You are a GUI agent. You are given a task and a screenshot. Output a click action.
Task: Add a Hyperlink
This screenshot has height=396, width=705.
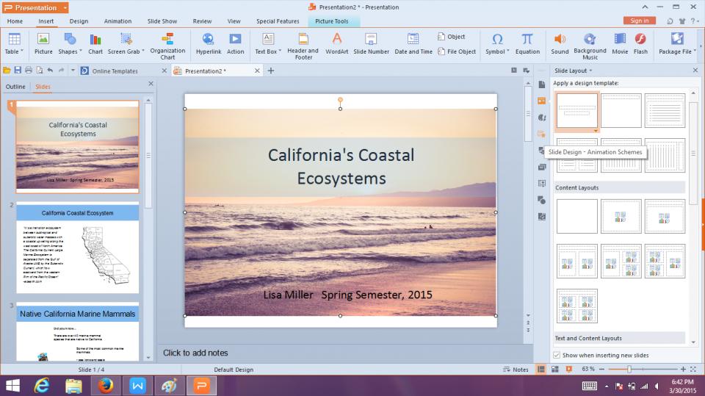[x=208, y=44]
